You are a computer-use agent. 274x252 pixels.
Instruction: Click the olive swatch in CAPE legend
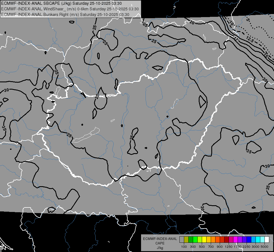pos(186,239)
